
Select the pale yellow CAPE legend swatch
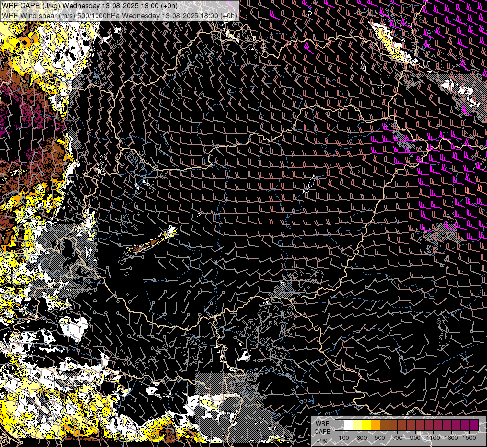pyautogui.click(x=358, y=425)
